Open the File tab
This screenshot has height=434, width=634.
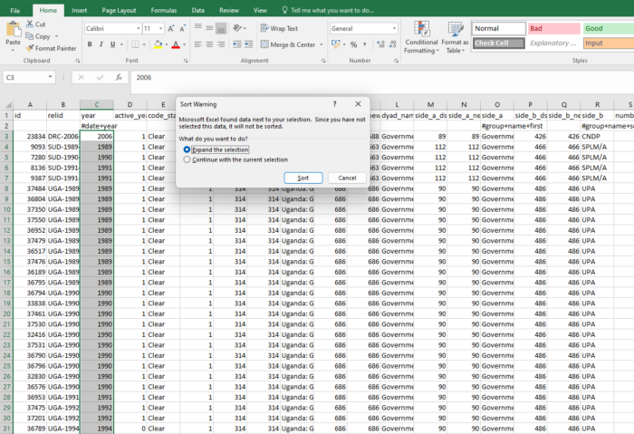15,11
